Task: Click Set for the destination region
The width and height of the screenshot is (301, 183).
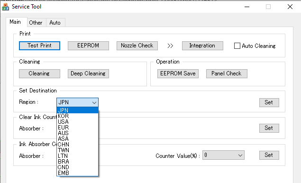Action: click(x=269, y=102)
